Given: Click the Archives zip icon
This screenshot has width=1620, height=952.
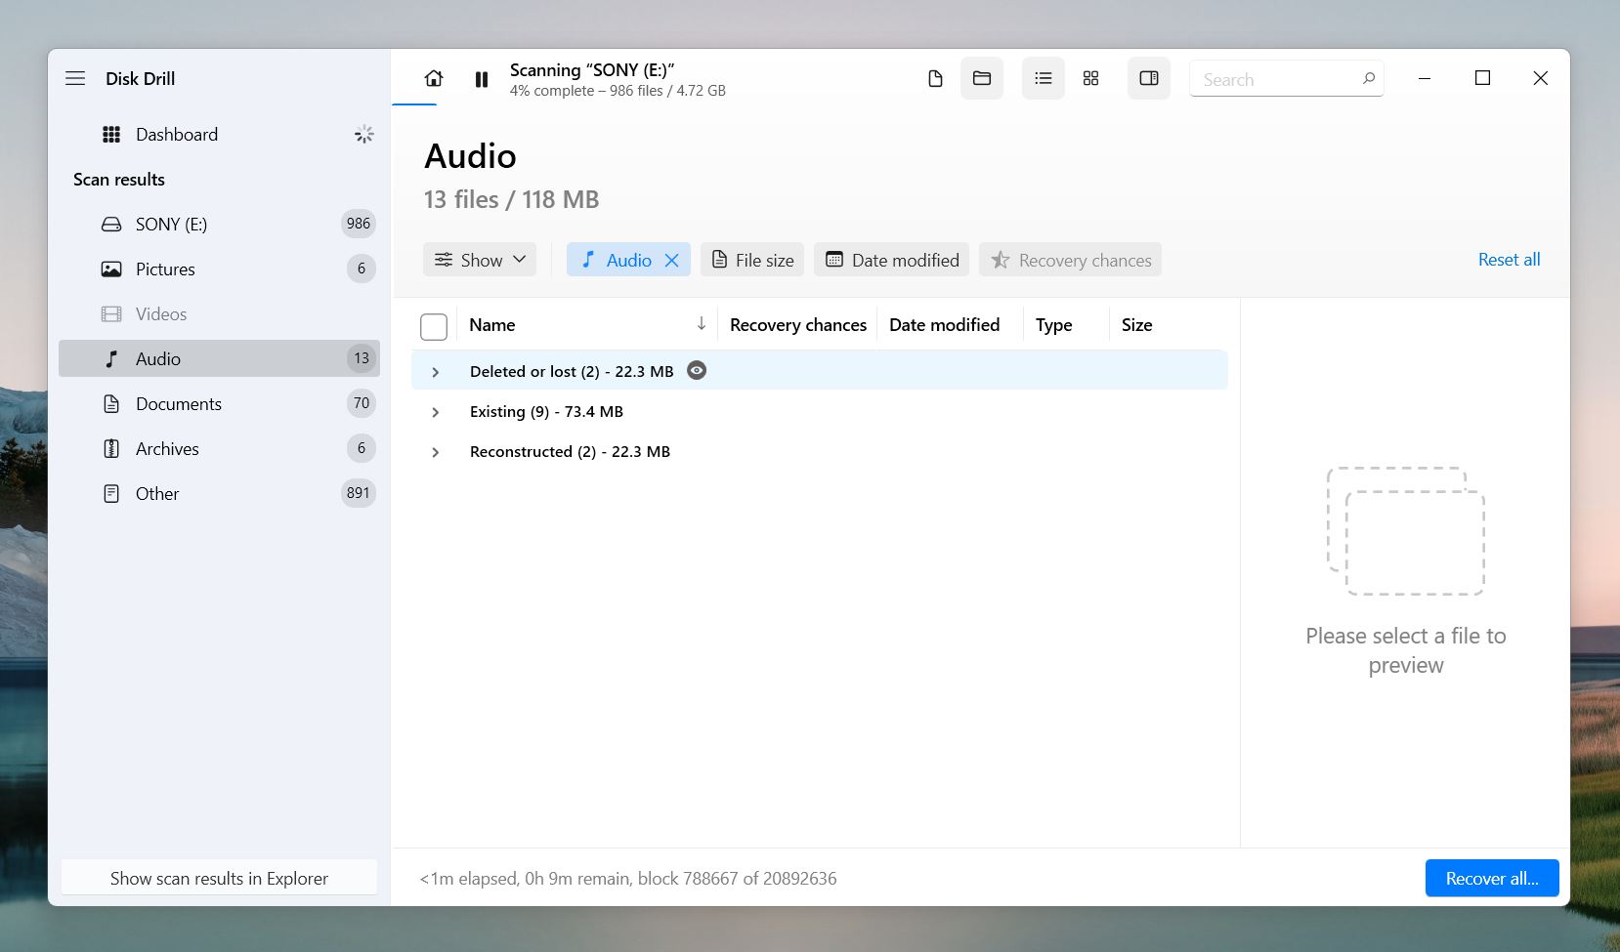Looking at the screenshot, I should click(x=111, y=448).
